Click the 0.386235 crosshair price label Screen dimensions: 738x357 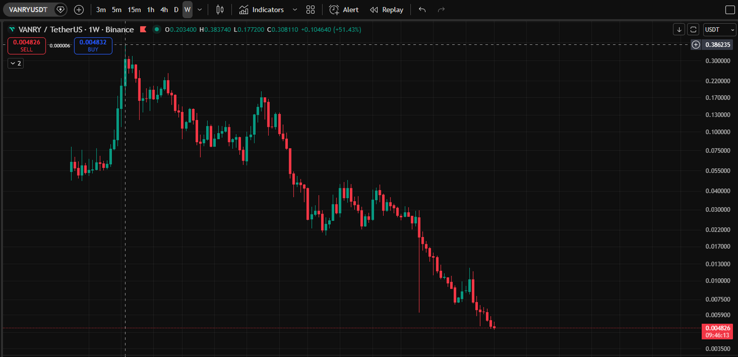pos(718,44)
